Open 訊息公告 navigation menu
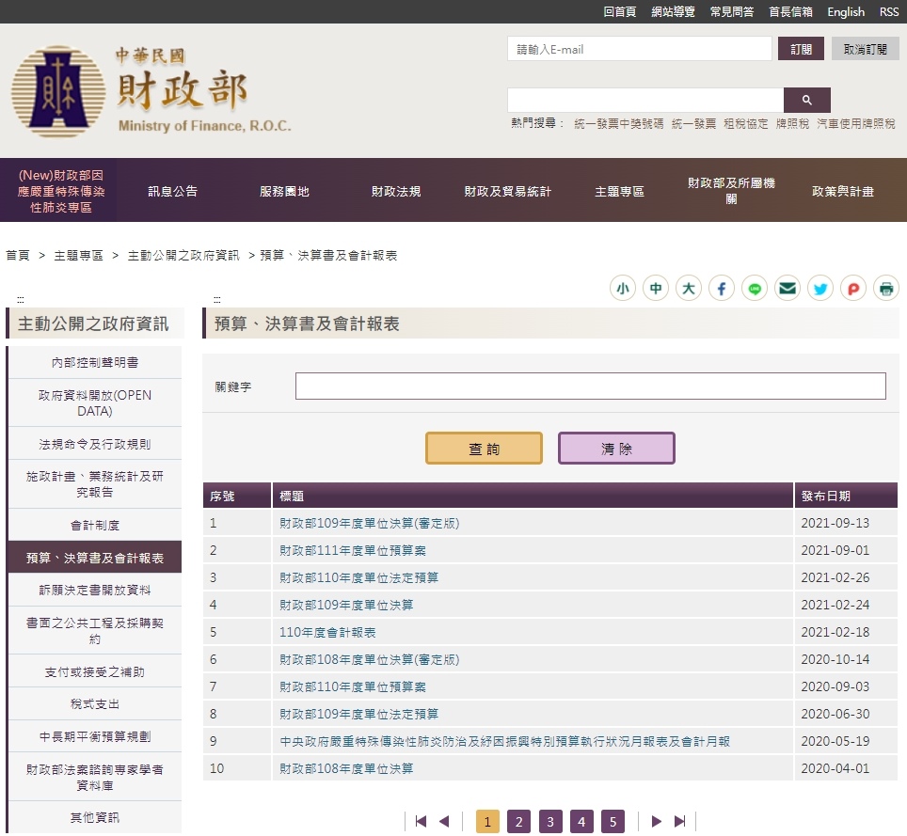907x836 pixels. point(173,191)
